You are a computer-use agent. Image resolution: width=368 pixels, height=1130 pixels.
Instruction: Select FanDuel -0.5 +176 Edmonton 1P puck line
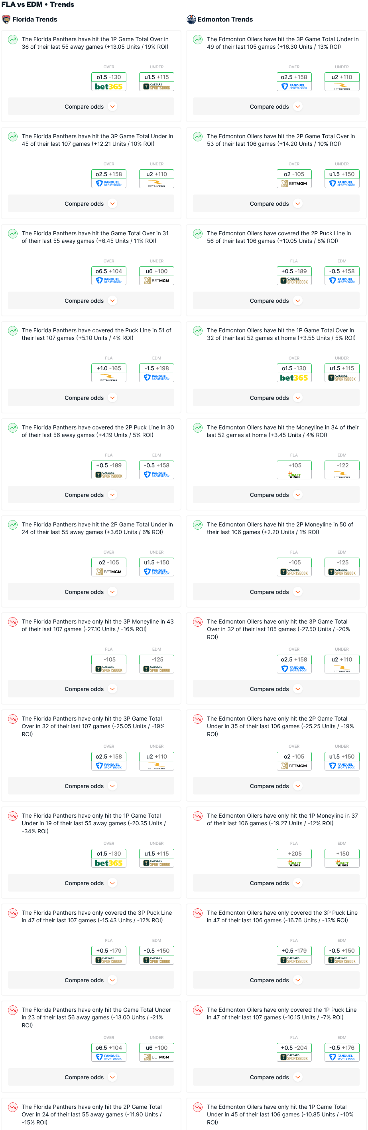tap(342, 1053)
